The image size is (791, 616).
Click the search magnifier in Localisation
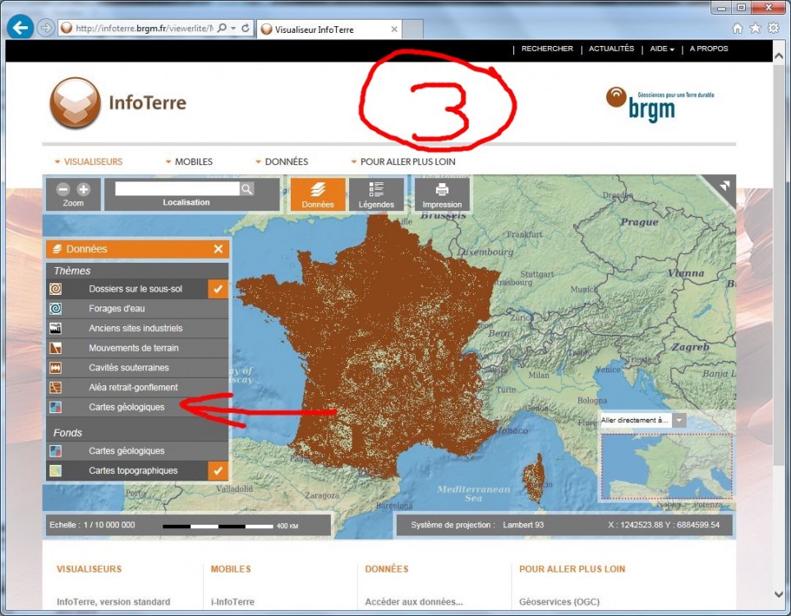point(246,189)
